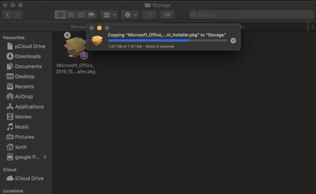Eject the google P... disk
316x194 pixels.
coord(45,157)
